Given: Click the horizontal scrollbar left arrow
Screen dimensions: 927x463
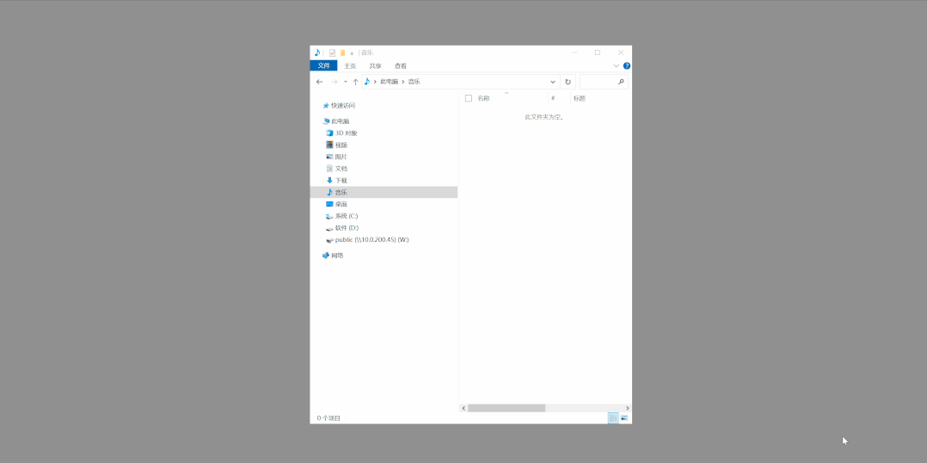Looking at the screenshot, I should 463,408.
